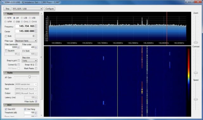Click the Stop button
This screenshot has height=120, width=203.
click(7, 9)
